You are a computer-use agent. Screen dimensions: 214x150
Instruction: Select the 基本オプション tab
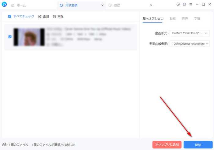[153, 19]
